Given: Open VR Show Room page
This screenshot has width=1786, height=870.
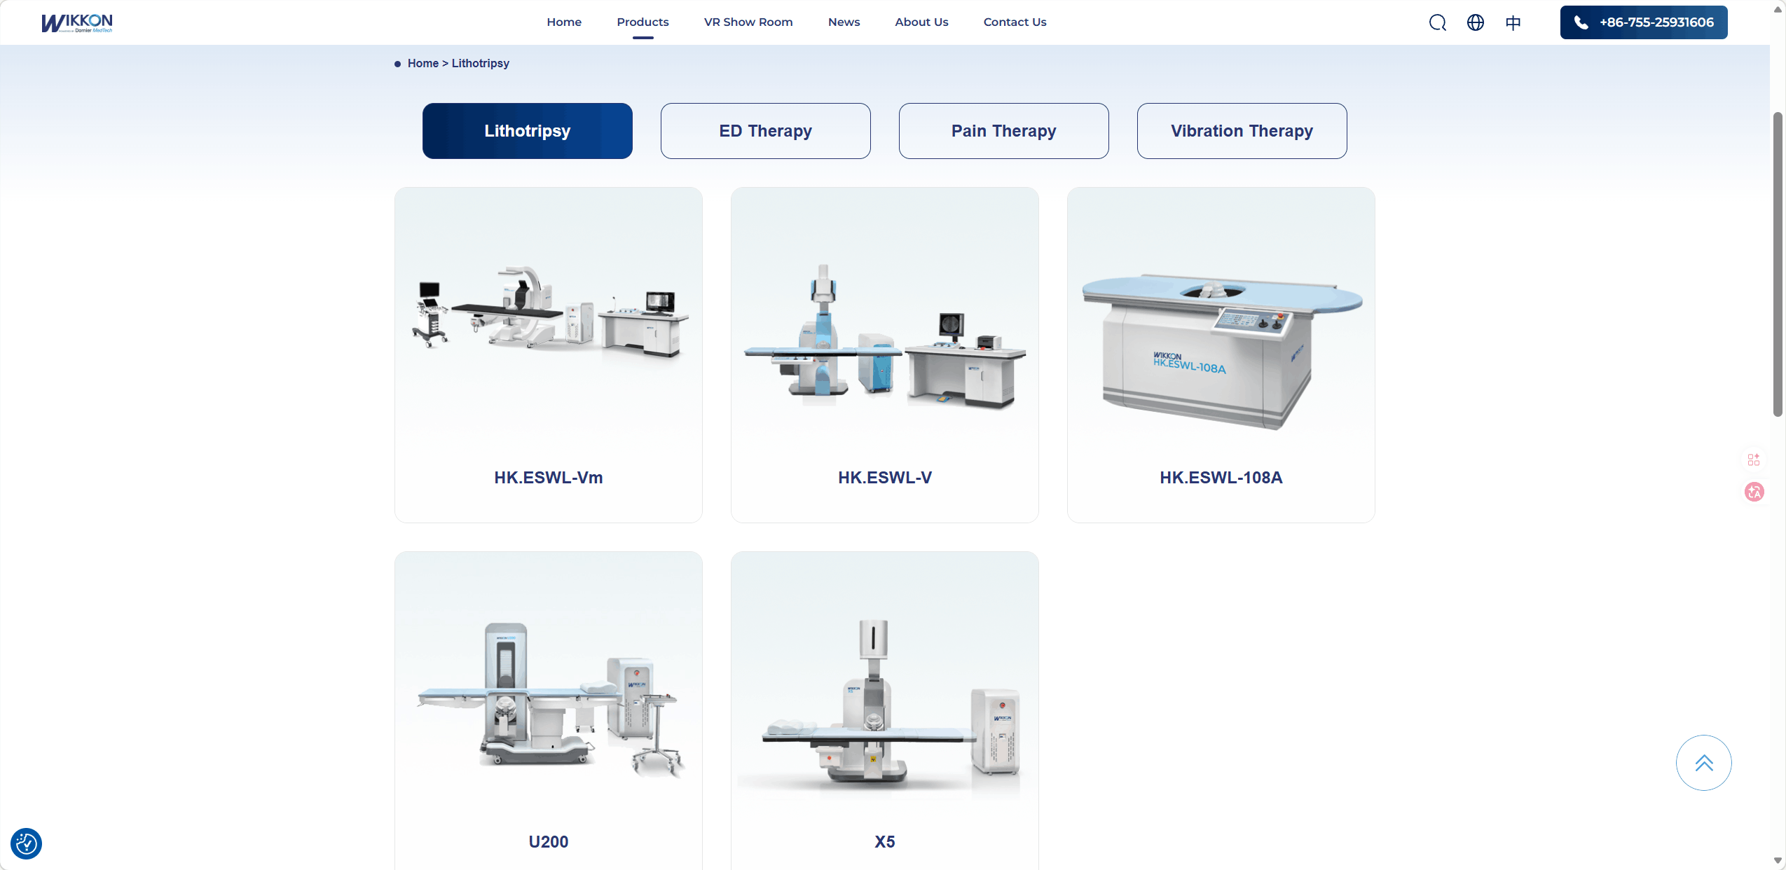Looking at the screenshot, I should (x=748, y=22).
